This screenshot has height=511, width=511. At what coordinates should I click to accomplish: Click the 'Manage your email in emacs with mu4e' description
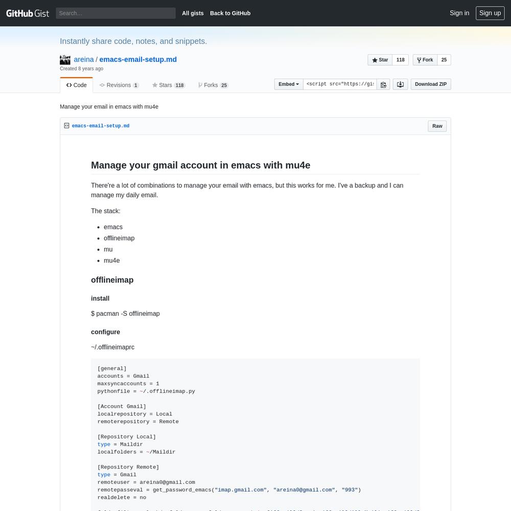[109, 107]
